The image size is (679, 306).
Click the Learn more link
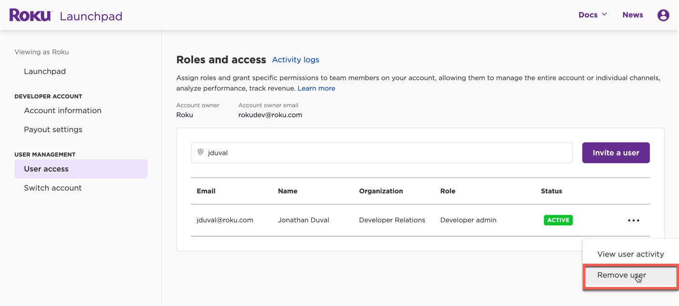(x=316, y=88)
